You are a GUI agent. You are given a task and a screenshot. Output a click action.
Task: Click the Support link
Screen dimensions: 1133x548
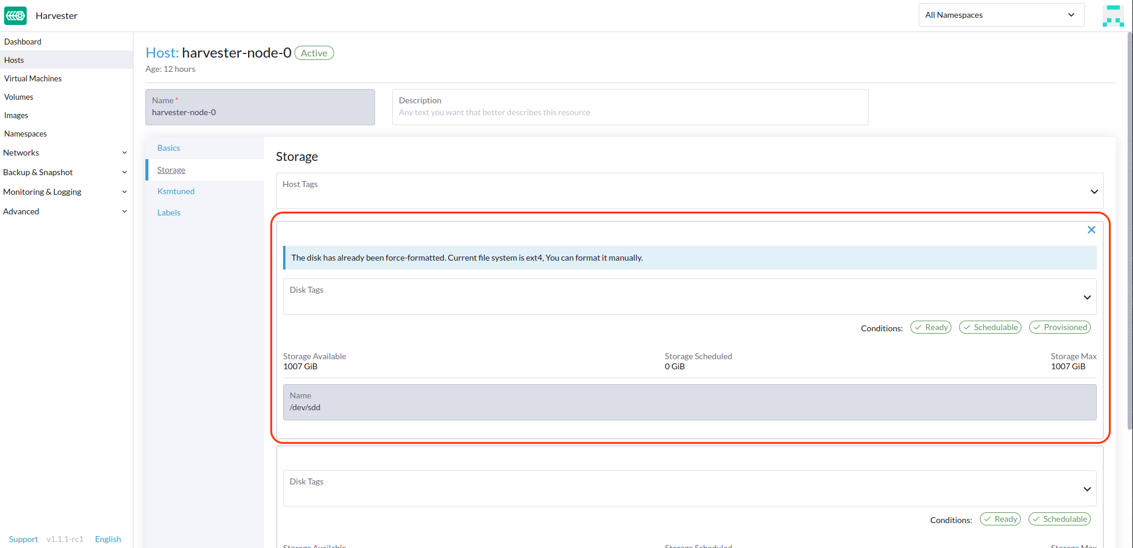coord(23,539)
